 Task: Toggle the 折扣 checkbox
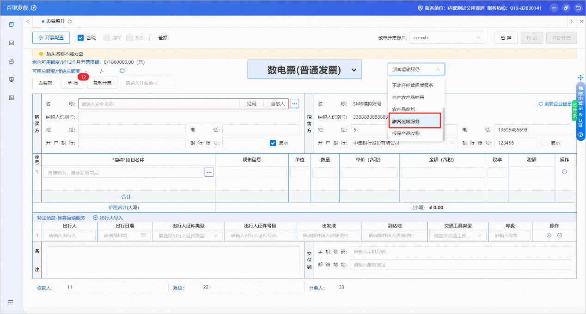[x=129, y=38]
